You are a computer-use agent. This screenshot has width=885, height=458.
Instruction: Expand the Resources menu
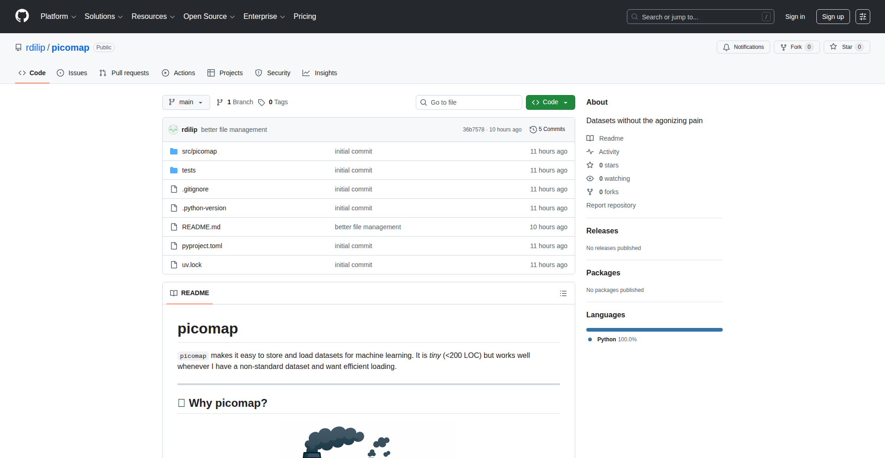[153, 17]
